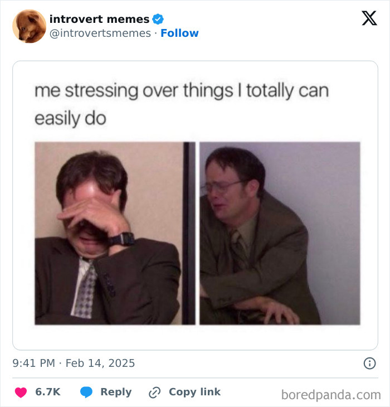Open the circled info icon
This screenshot has height=407, width=390.
click(369, 363)
